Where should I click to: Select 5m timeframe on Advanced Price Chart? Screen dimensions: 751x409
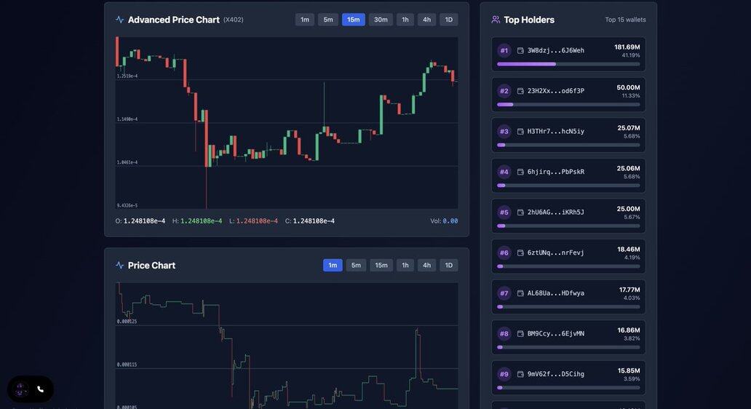(x=328, y=20)
